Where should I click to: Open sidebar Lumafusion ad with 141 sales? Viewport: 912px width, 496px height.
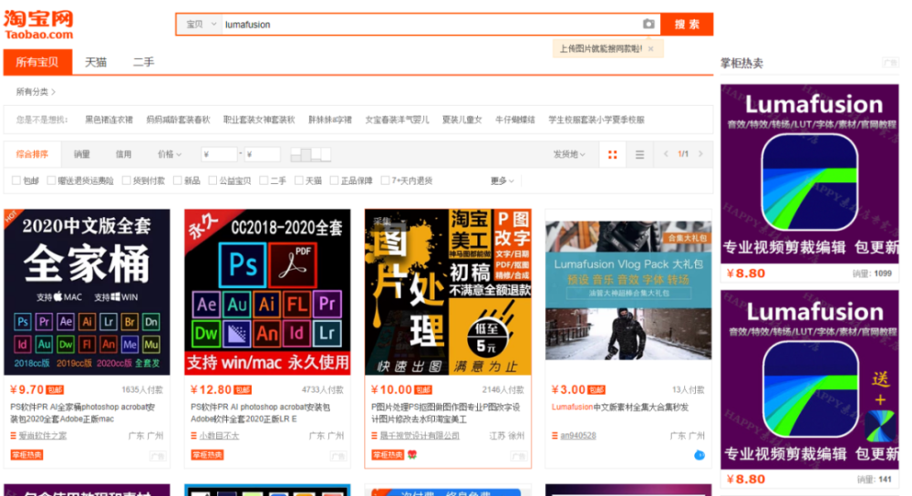810,379
